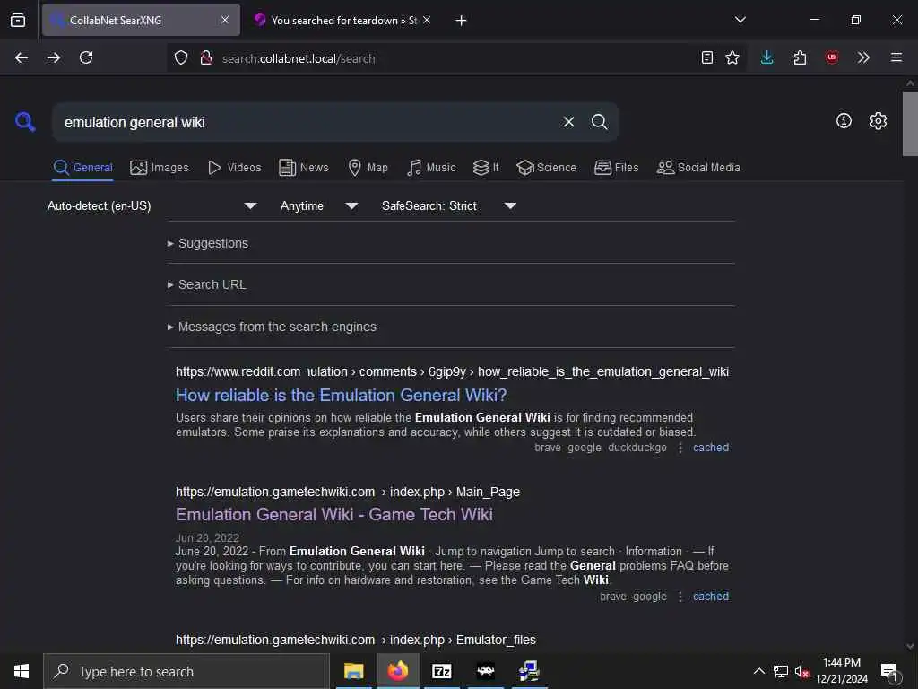Open the taskbar clock showing 1:44 PM
Image resolution: width=918 pixels, height=689 pixels.
[x=842, y=671]
